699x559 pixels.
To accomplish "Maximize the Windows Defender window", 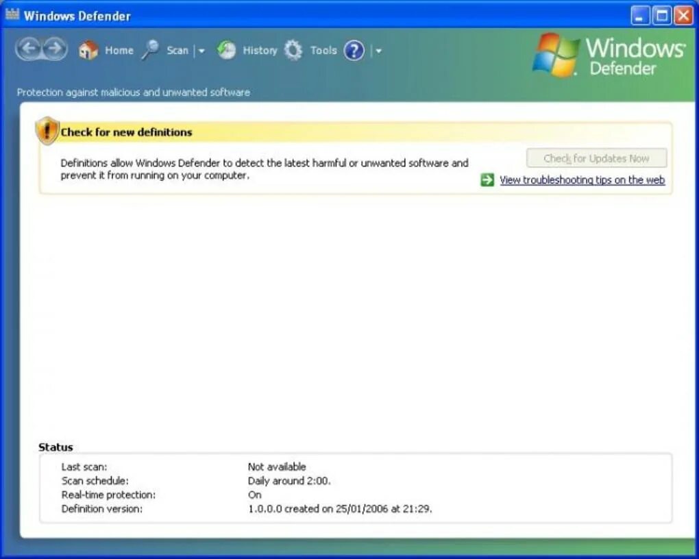I will 662,16.
